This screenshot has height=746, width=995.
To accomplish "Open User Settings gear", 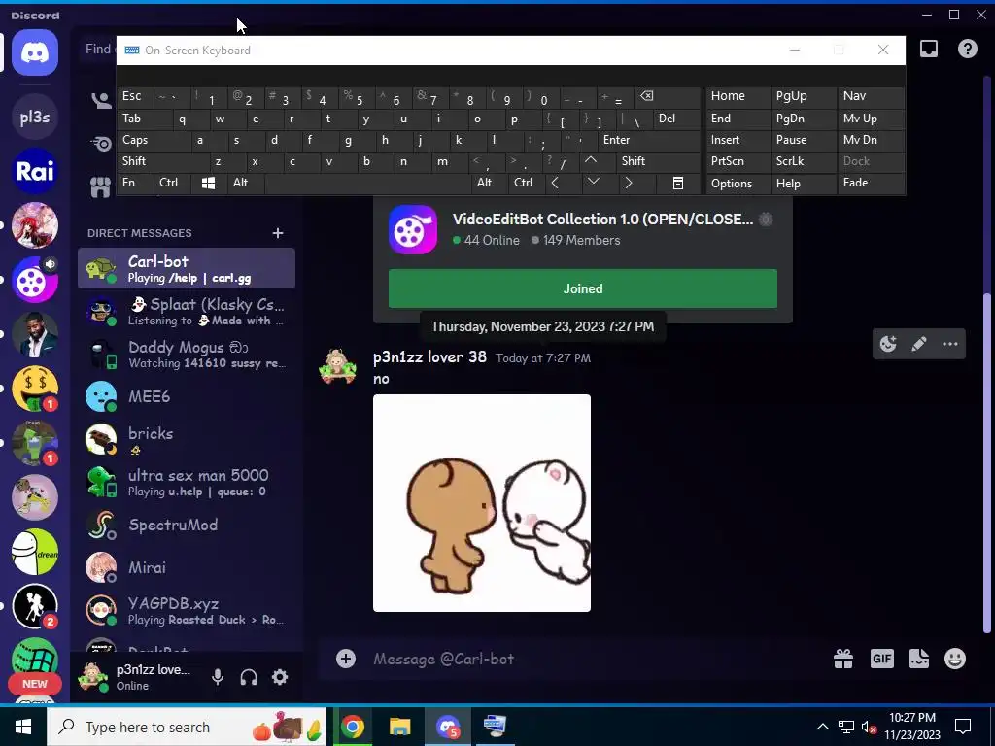I will pyautogui.click(x=280, y=677).
